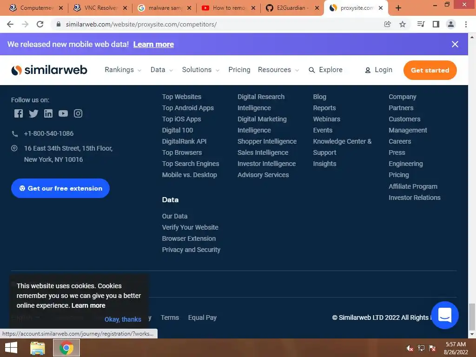476x357 pixels.
Task: Click Get our free extension button
Action: pyautogui.click(x=60, y=188)
